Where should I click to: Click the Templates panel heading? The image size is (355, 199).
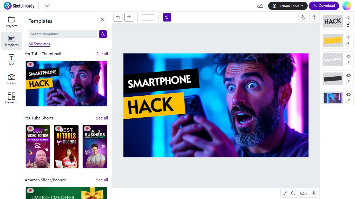[x=41, y=21]
